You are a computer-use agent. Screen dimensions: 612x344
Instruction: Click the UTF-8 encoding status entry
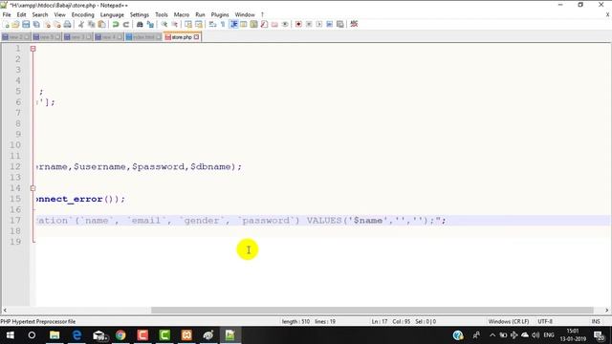coord(545,321)
